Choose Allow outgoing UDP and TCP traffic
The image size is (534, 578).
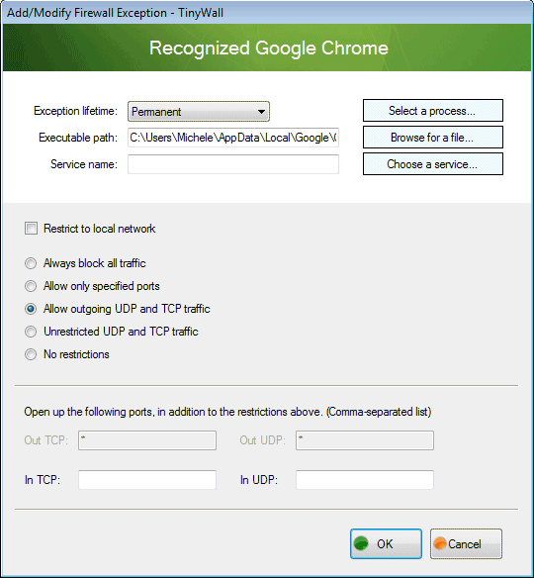[x=31, y=309]
